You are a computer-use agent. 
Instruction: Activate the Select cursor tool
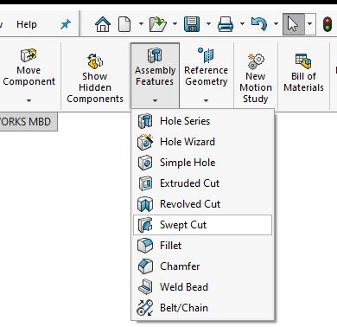(293, 24)
